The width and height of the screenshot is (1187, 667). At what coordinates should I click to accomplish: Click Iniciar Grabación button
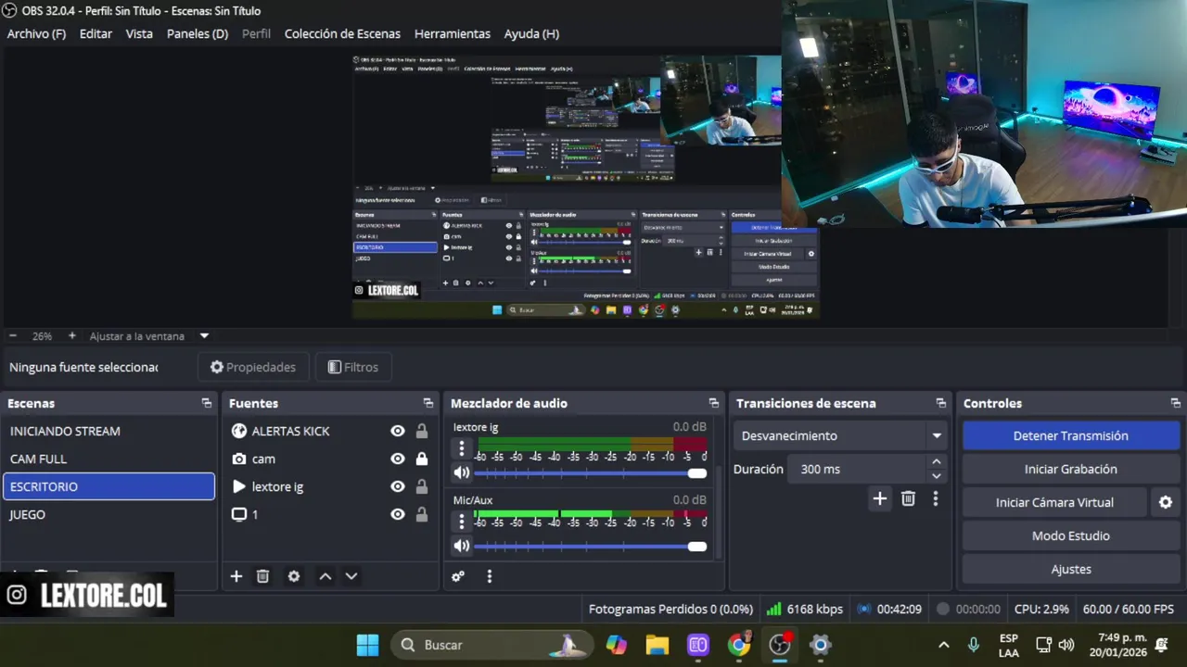click(1070, 469)
